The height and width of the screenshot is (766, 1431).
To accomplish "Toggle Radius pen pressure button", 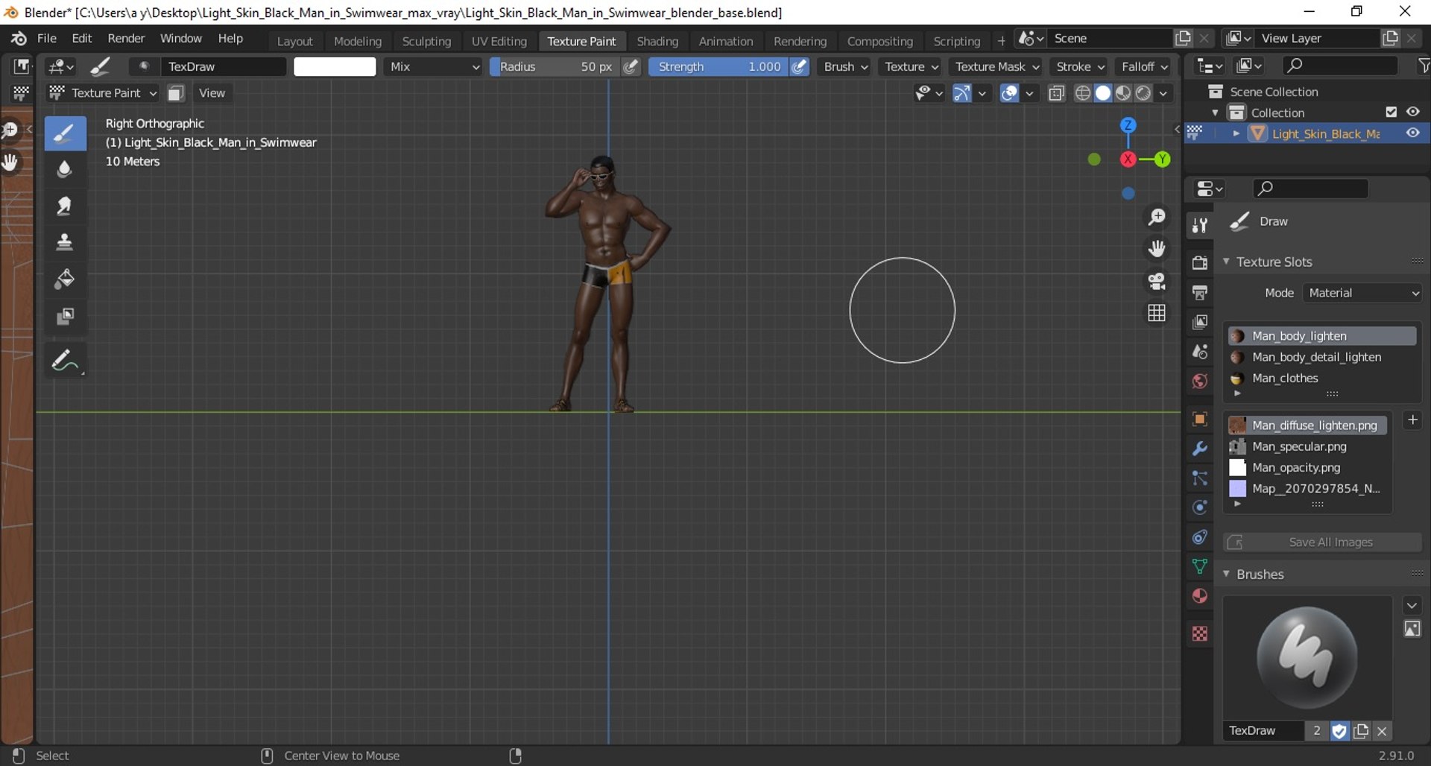I will click(631, 67).
